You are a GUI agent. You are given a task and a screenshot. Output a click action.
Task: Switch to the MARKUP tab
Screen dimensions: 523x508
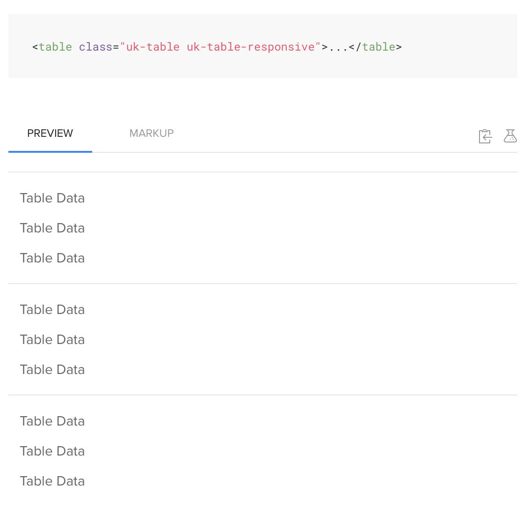click(152, 133)
